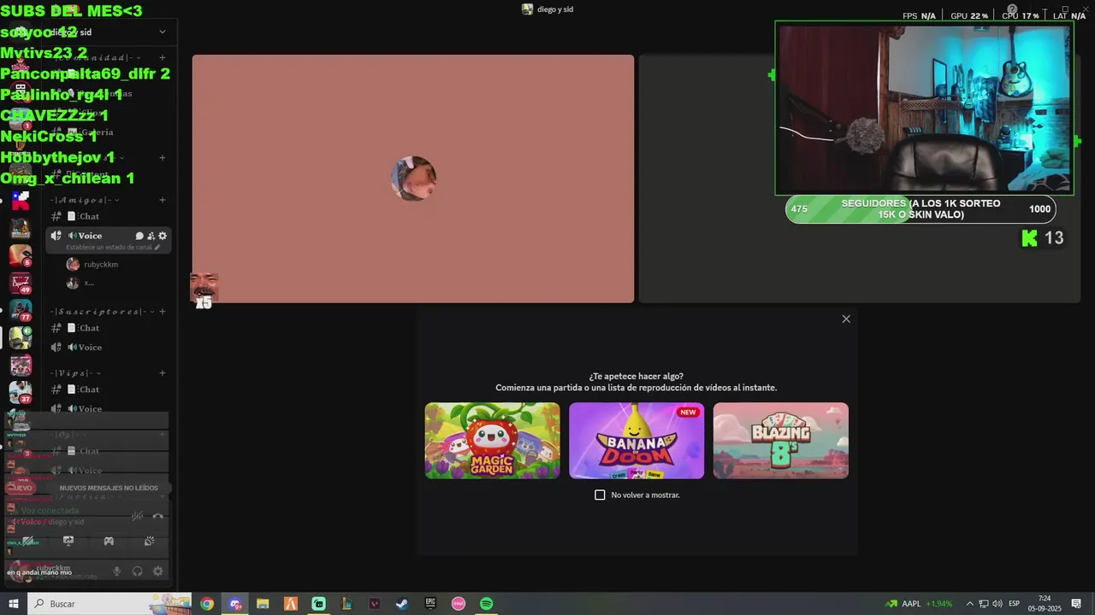Mute the microphone
Image resolution: width=1095 pixels, height=615 pixels.
[x=117, y=571]
